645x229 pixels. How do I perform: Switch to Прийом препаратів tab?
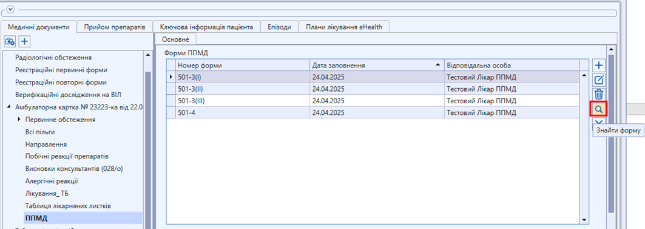pyautogui.click(x=115, y=27)
